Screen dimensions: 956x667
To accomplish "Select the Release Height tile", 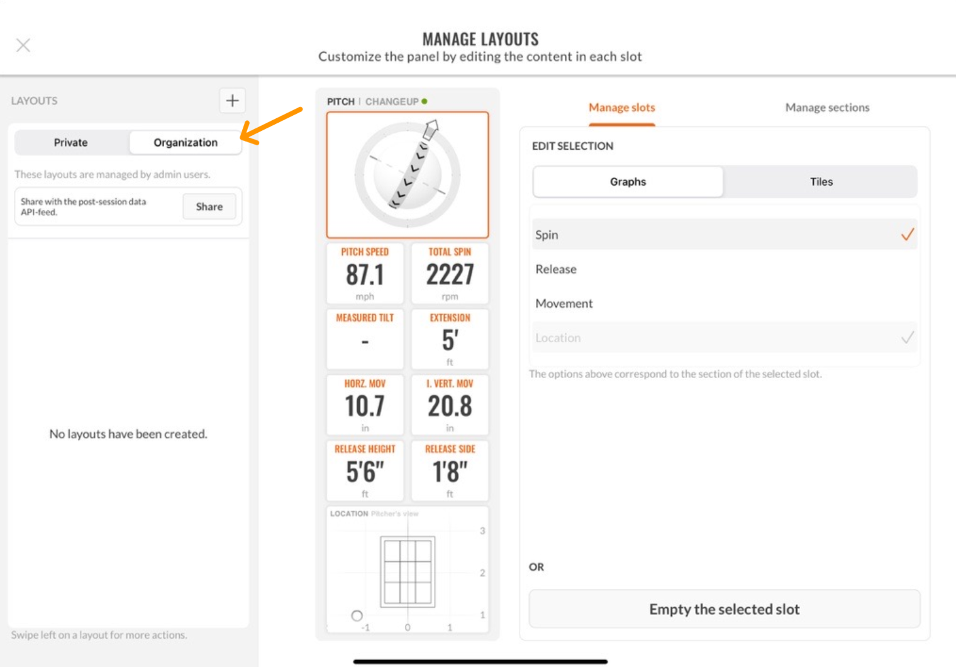I will click(x=365, y=471).
